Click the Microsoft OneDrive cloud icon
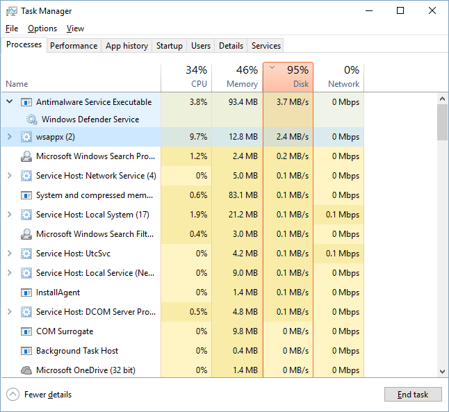The image size is (449, 412). click(x=26, y=370)
